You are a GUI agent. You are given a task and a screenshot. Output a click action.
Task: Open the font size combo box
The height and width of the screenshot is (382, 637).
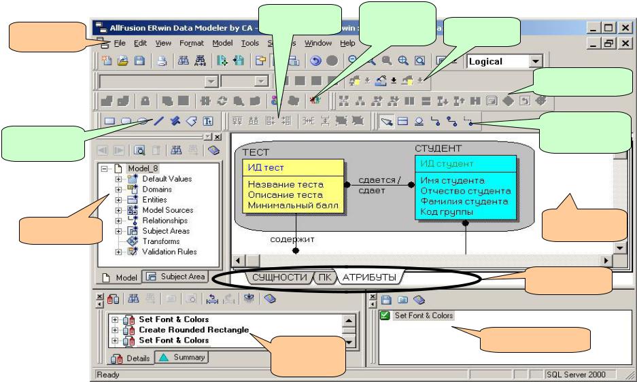pyautogui.click(x=245, y=82)
